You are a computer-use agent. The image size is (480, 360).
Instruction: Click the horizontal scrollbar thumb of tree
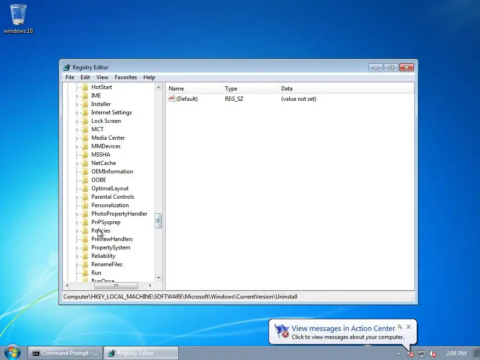coord(116,285)
